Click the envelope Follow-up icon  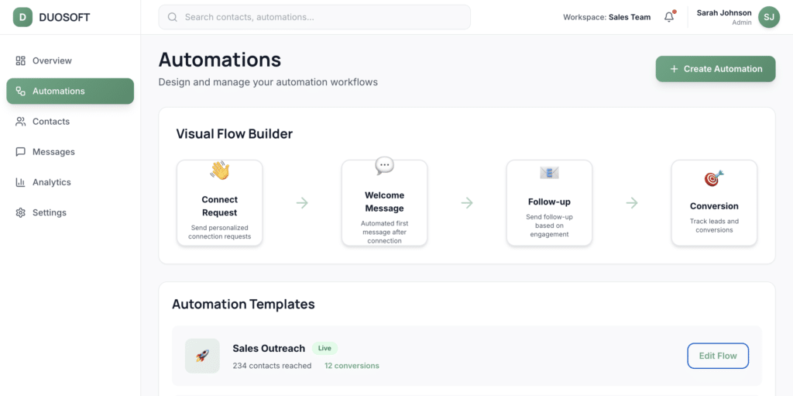(549, 173)
